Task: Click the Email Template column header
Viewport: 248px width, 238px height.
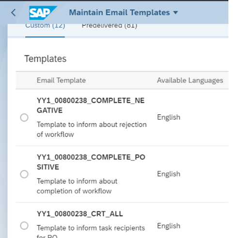Action: coord(61,80)
